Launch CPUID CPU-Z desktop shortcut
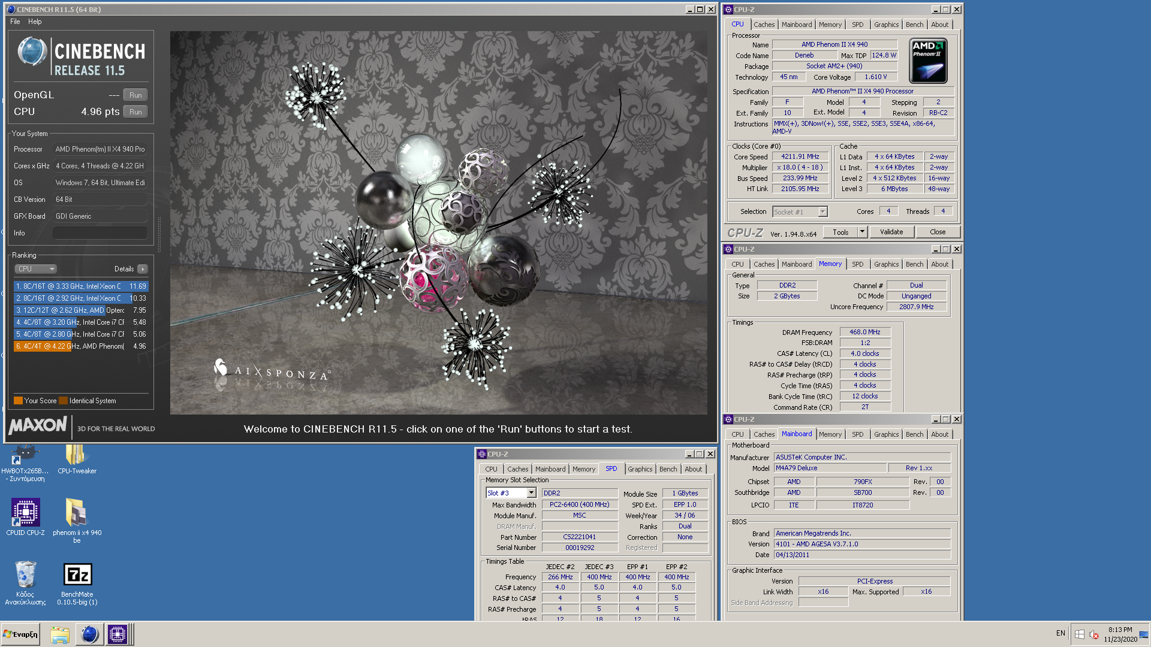1151x647 pixels. (25, 517)
